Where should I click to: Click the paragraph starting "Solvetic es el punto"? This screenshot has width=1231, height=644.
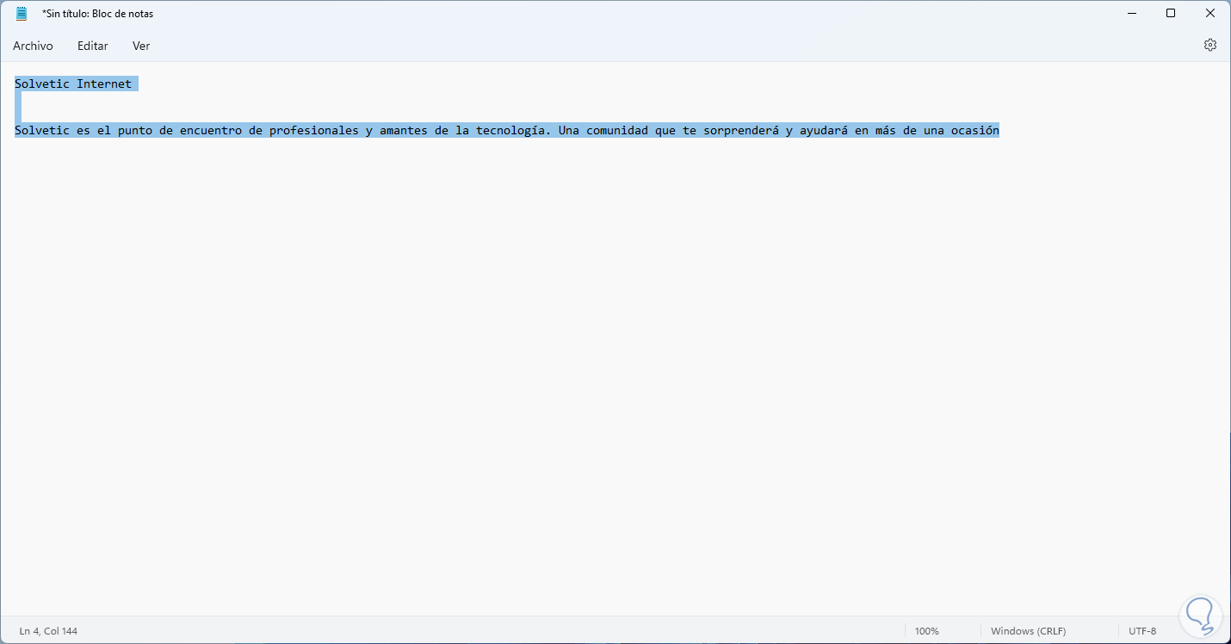[x=507, y=131]
